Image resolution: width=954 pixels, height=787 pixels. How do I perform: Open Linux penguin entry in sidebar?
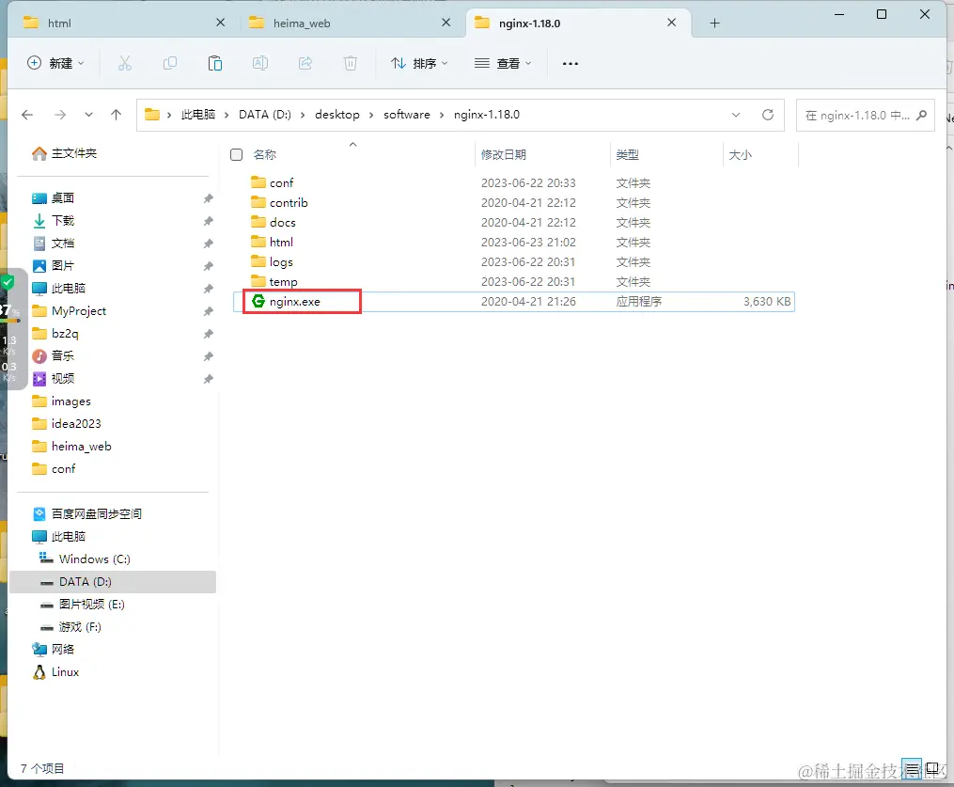56,672
